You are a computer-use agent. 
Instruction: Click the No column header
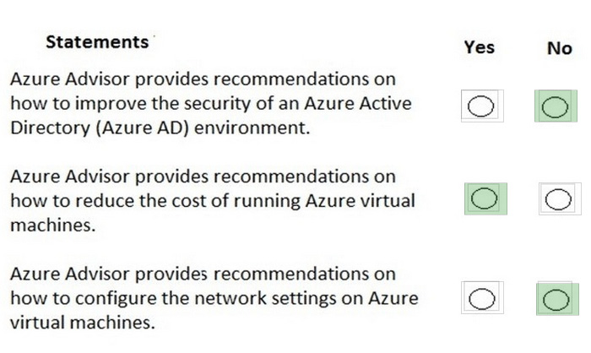pos(559,47)
